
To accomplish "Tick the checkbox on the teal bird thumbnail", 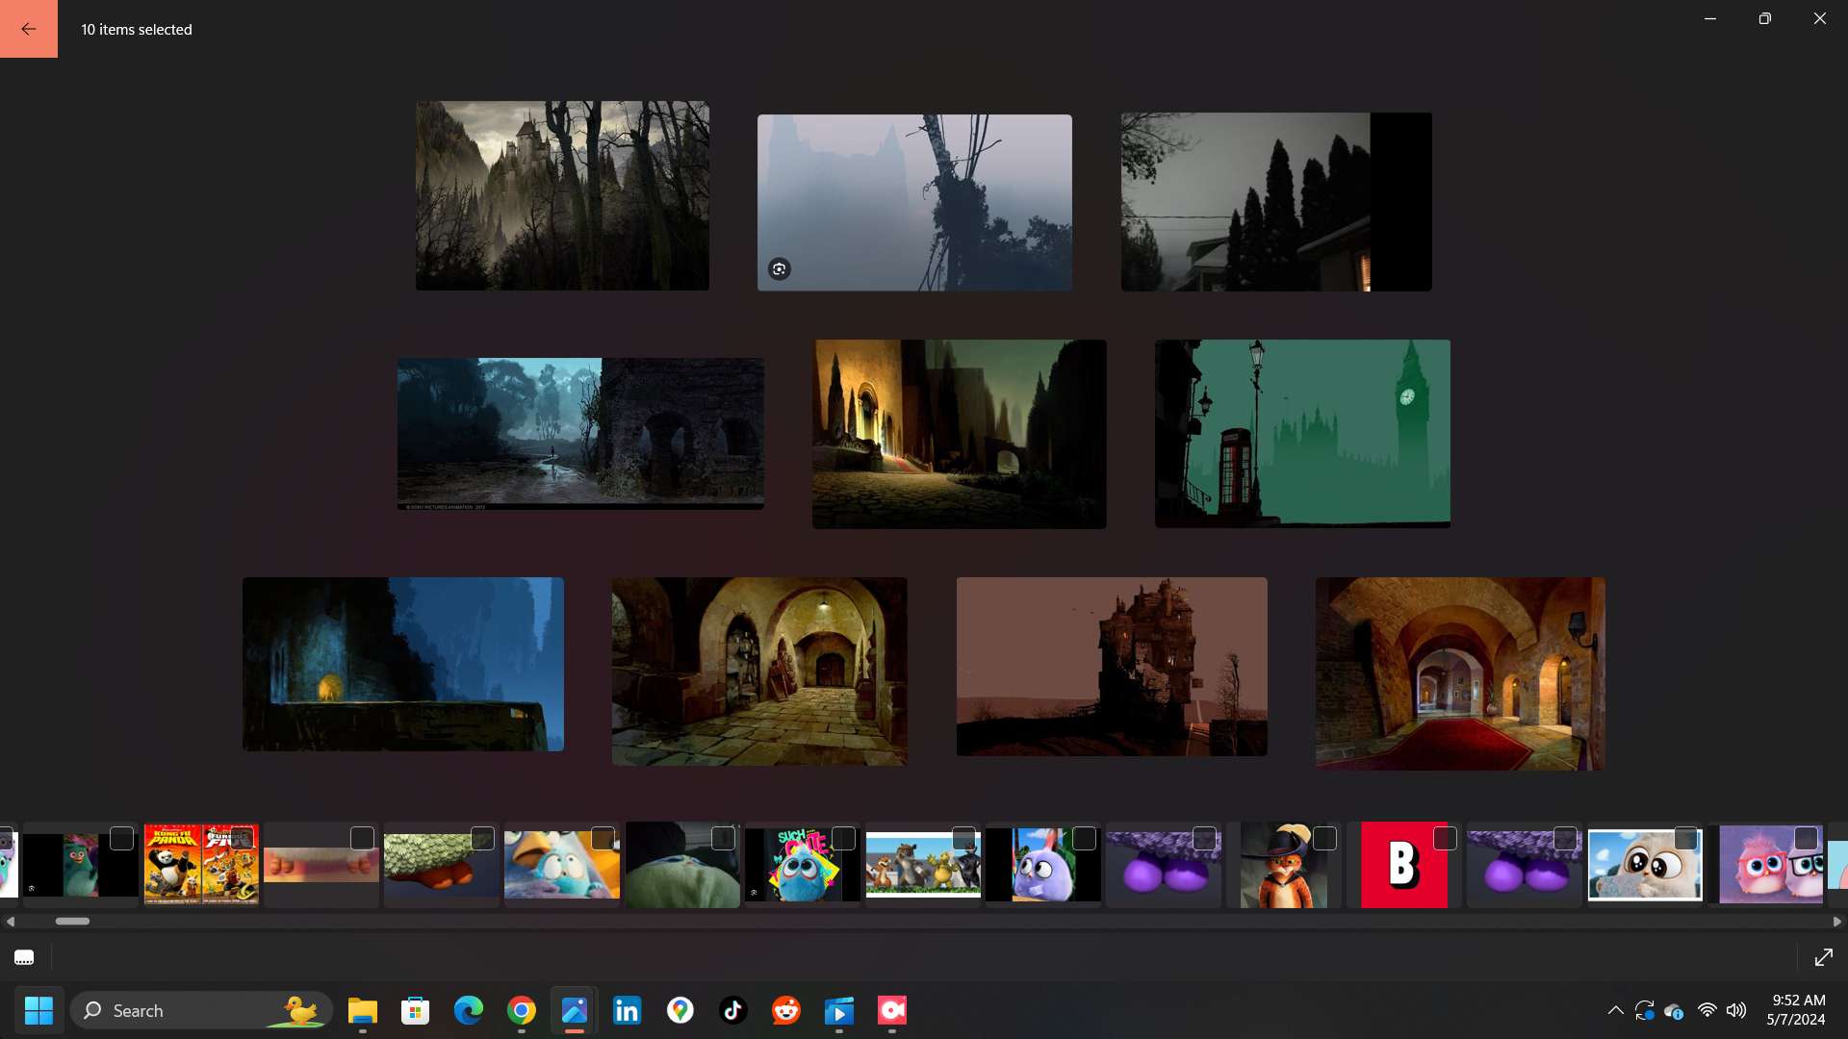I will (121, 838).
